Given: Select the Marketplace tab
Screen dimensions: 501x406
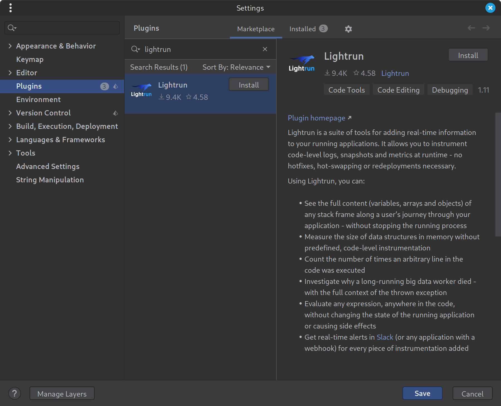Looking at the screenshot, I should click(256, 29).
